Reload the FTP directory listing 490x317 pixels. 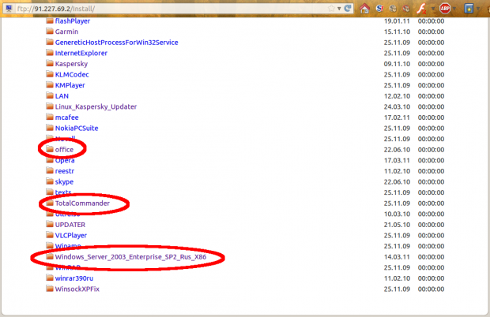[x=348, y=9]
